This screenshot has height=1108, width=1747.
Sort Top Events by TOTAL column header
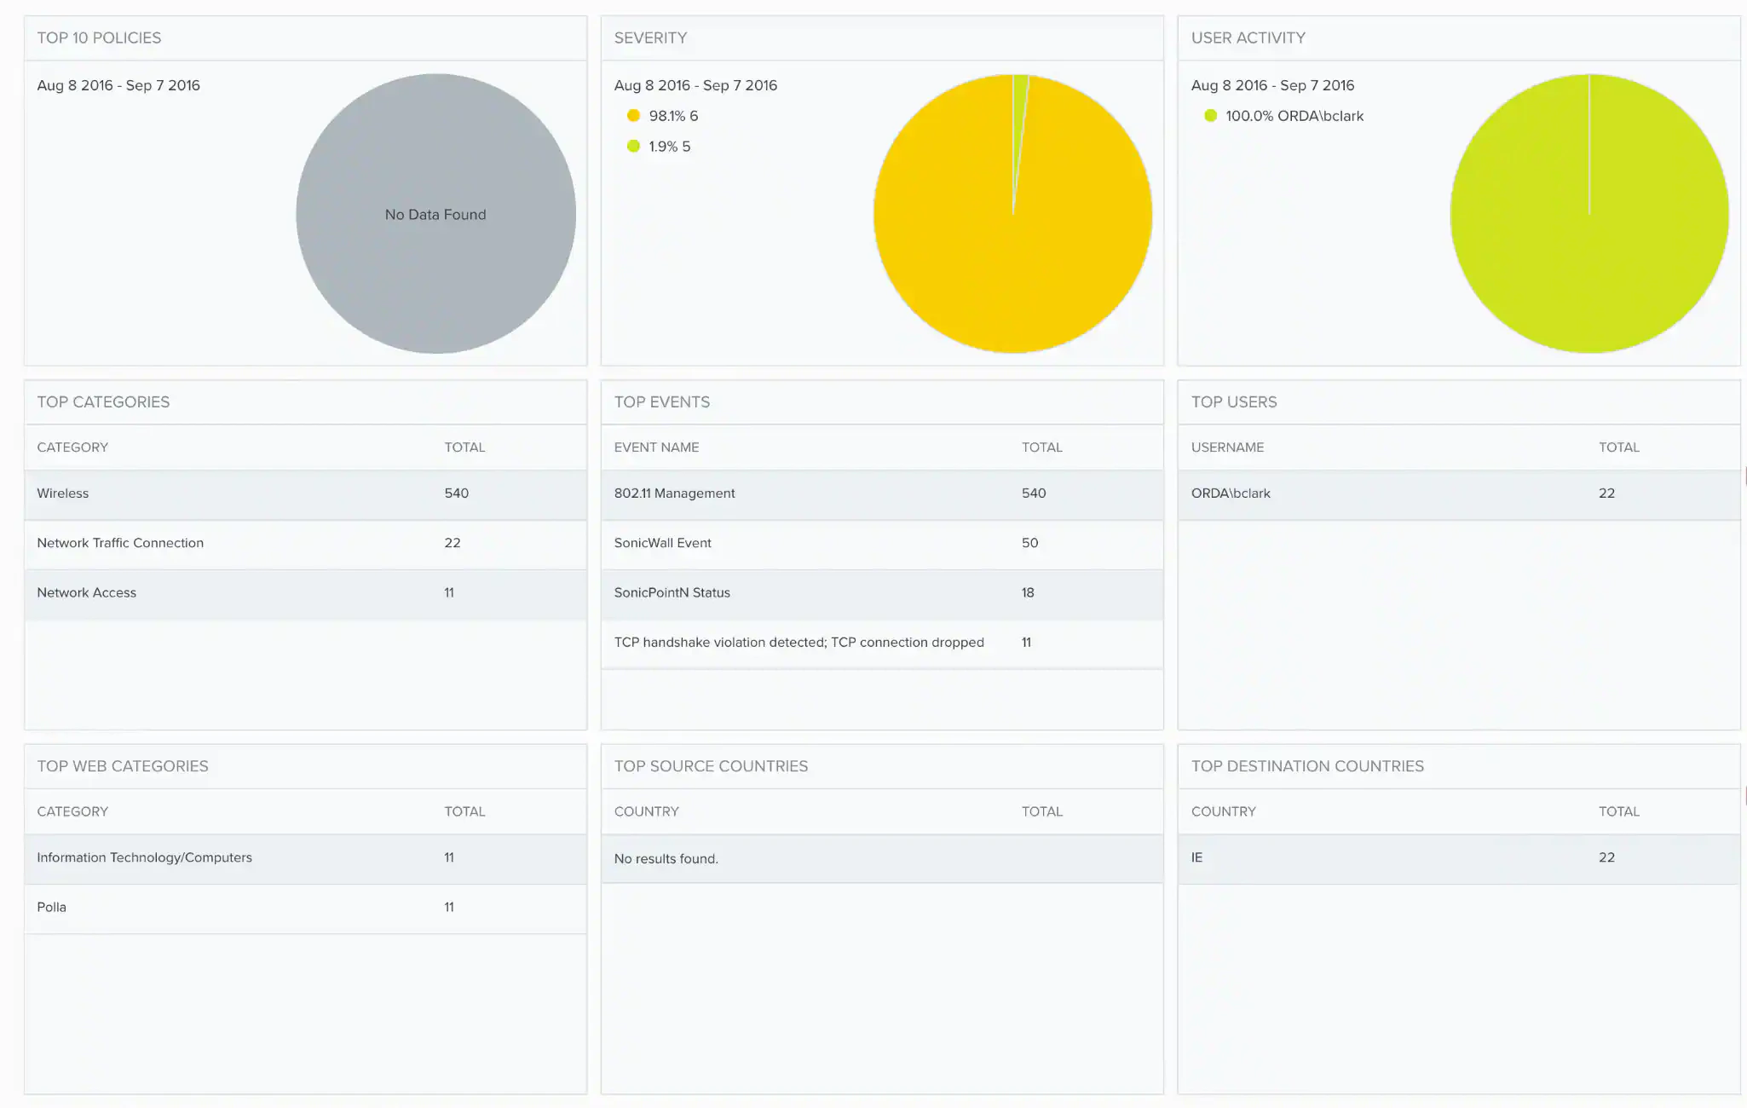(x=1041, y=447)
